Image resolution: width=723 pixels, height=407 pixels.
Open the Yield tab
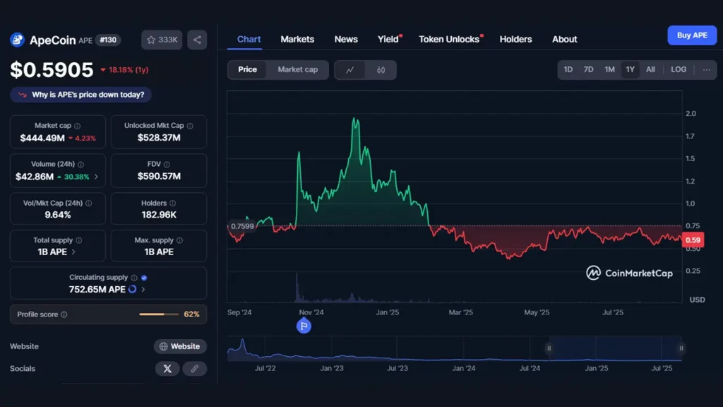click(388, 40)
